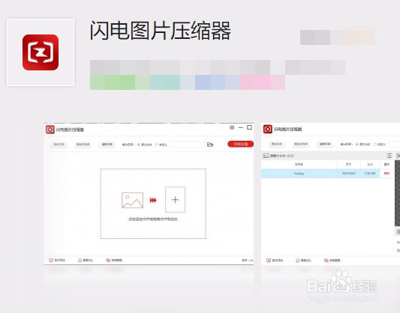Click the large red app logo icon
The width and height of the screenshot is (400, 313).
(41, 52)
